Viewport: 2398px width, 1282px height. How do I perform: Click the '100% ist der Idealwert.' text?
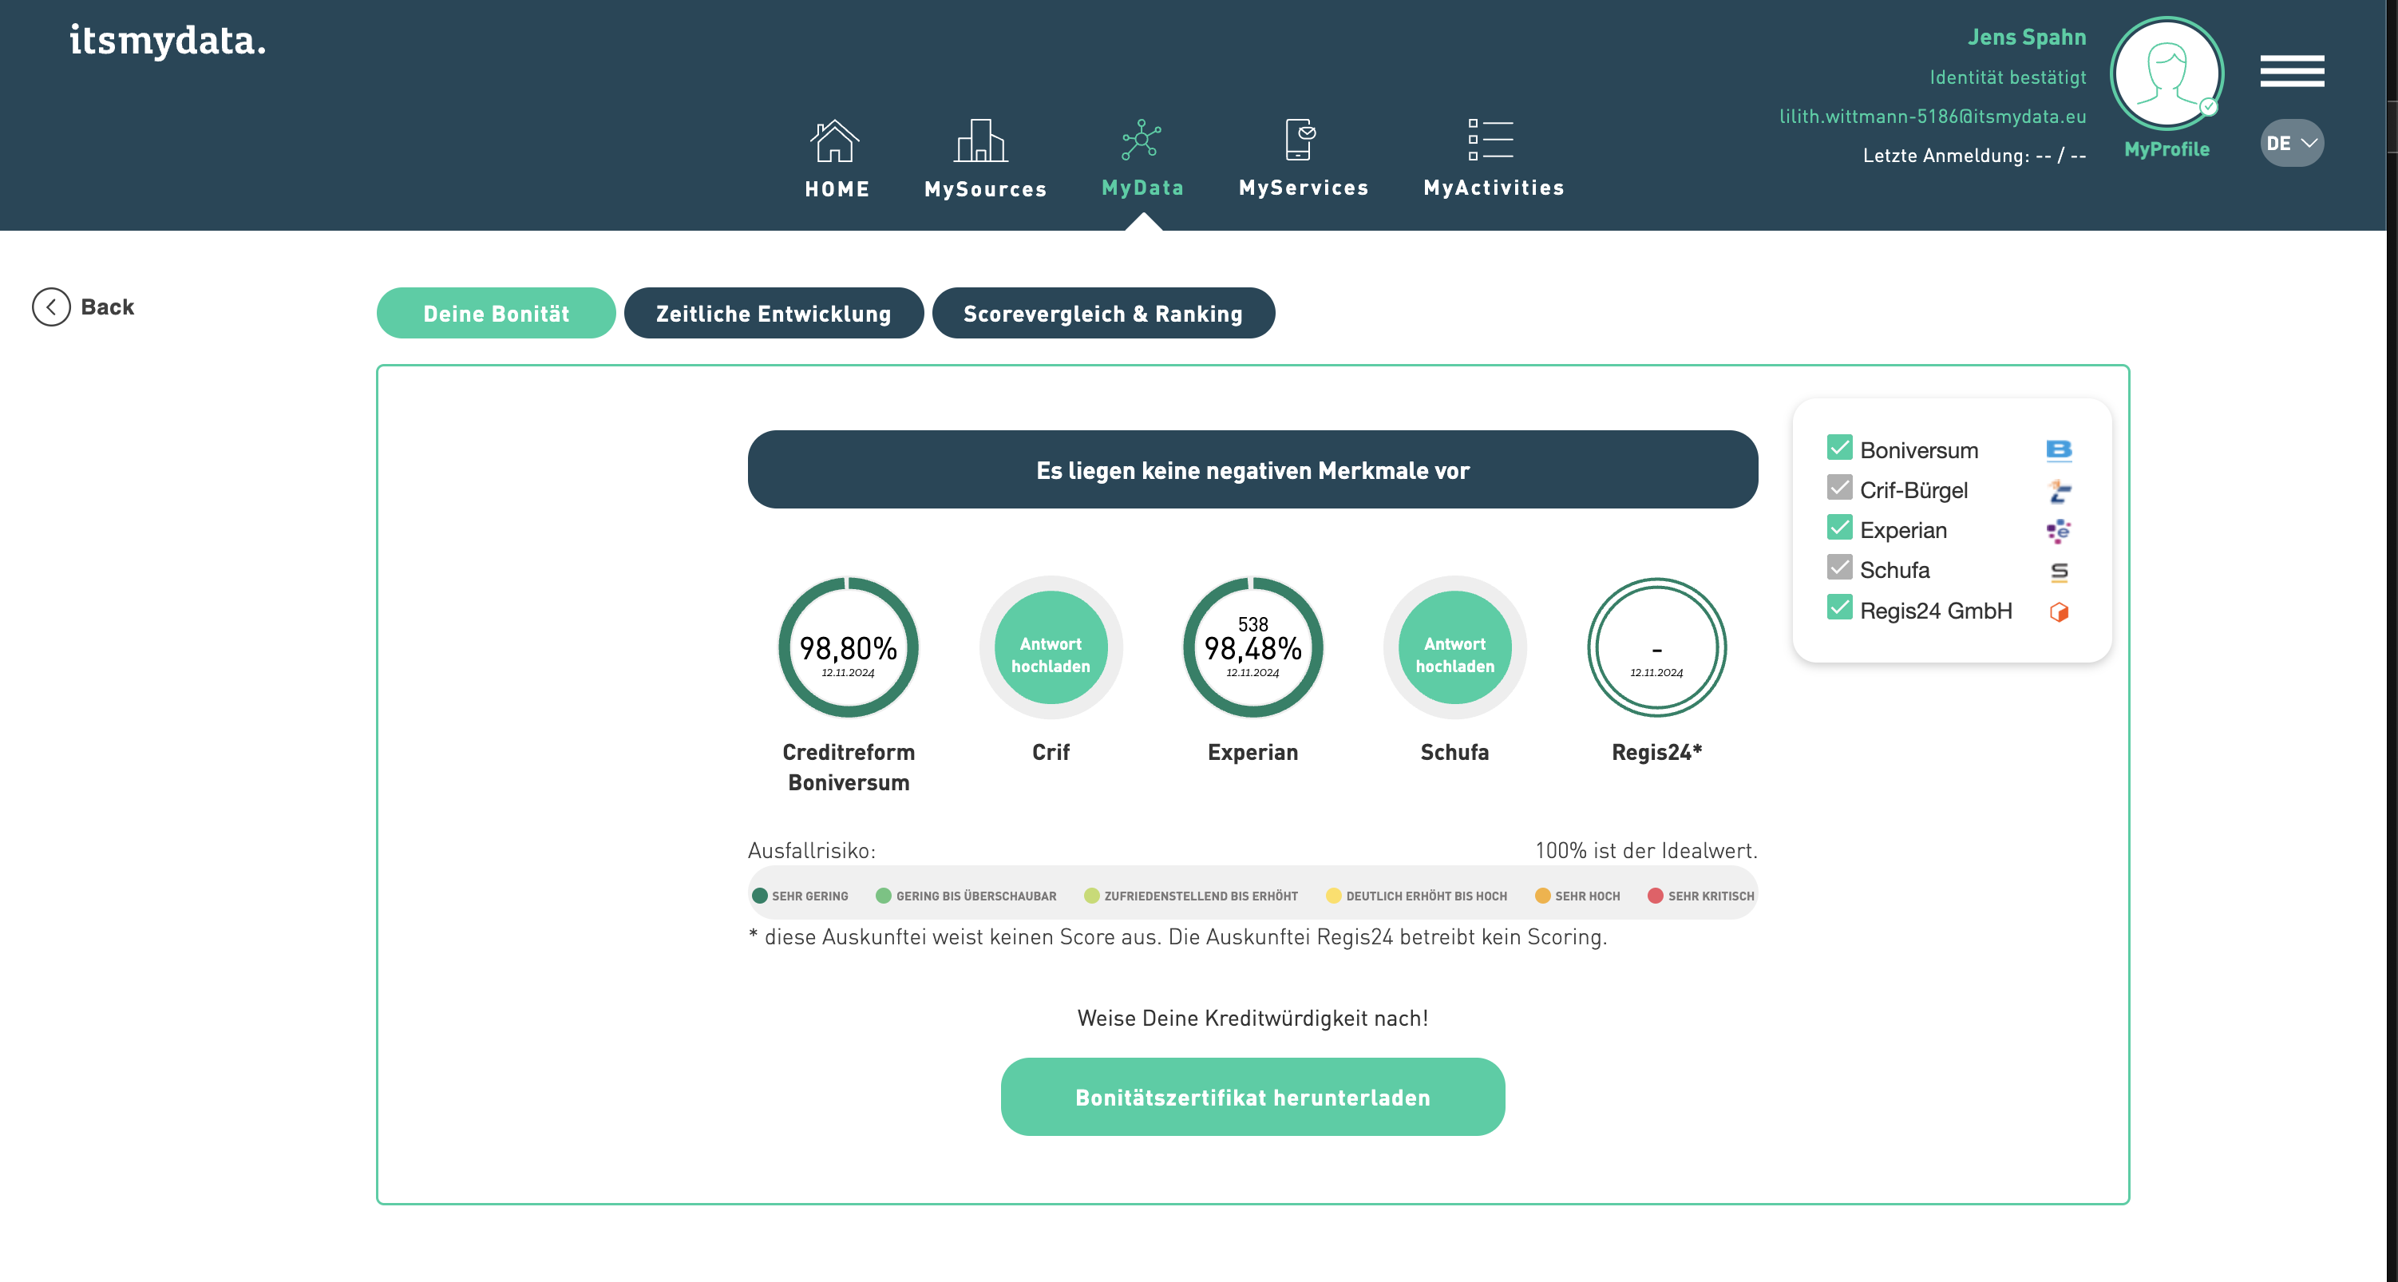[x=1646, y=851]
